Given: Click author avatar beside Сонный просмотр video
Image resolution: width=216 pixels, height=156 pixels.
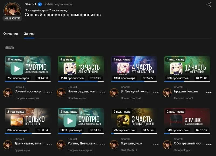Looking at the screenshot, I should [x=8, y=93].
